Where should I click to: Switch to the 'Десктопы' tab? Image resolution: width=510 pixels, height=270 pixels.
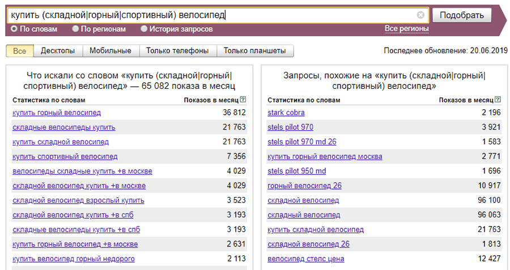click(58, 51)
